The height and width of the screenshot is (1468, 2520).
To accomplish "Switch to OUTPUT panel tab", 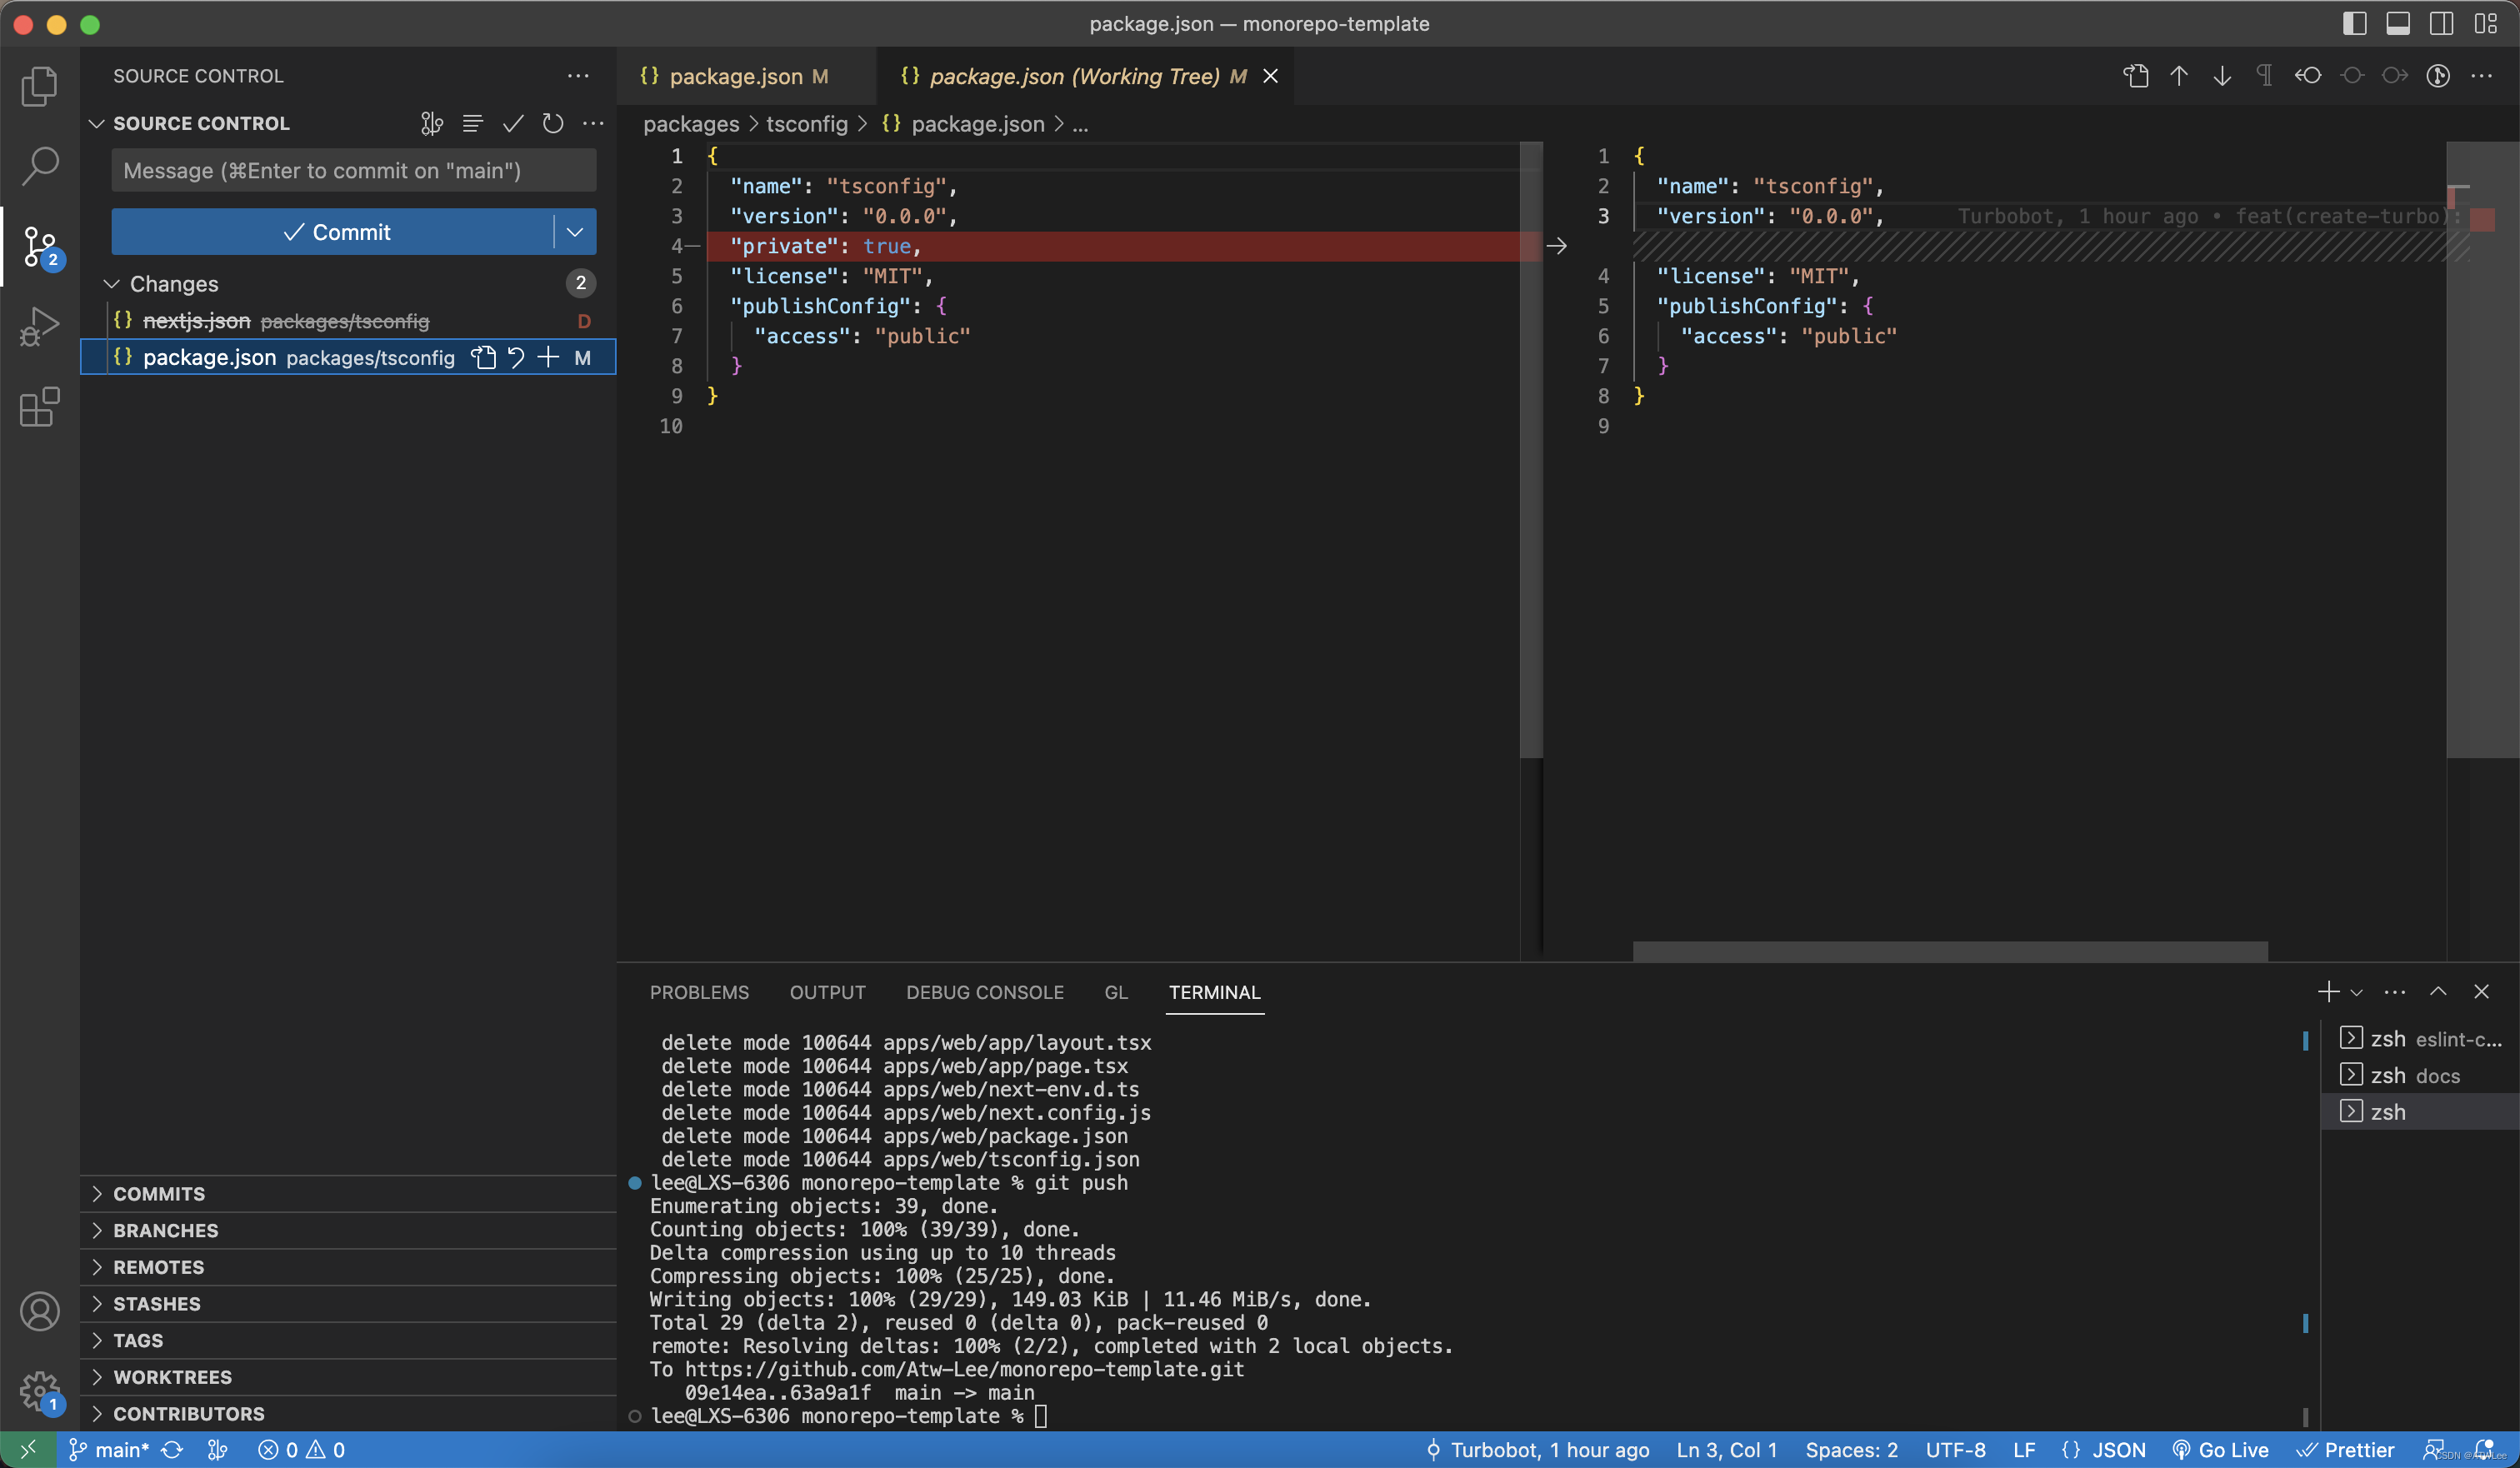I will 827,992.
